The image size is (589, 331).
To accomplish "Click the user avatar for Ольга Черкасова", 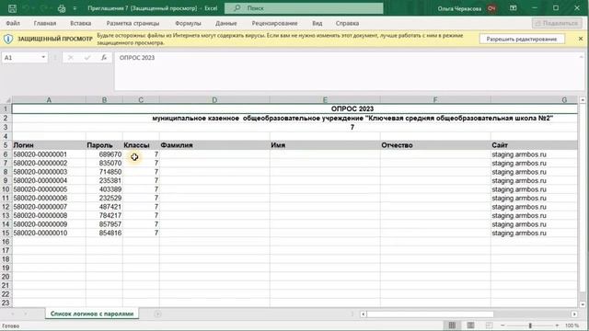I will click(491, 8).
